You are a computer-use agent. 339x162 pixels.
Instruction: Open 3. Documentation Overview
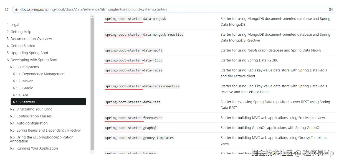[x=29, y=39]
